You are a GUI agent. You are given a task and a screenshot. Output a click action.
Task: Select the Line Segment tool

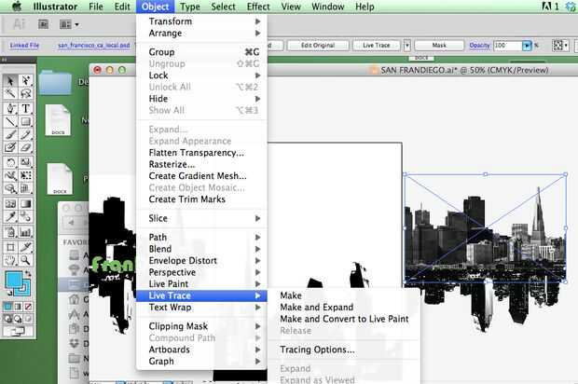click(x=10, y=121)
